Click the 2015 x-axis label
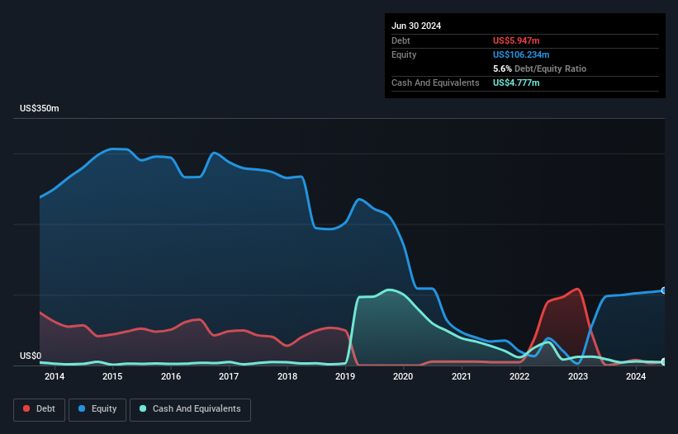The width and height of the screenshot is (678, 434). click(x=112, y=376)
